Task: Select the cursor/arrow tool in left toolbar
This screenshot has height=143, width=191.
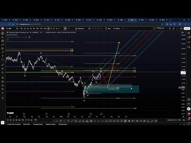Action: coord(3,33)
